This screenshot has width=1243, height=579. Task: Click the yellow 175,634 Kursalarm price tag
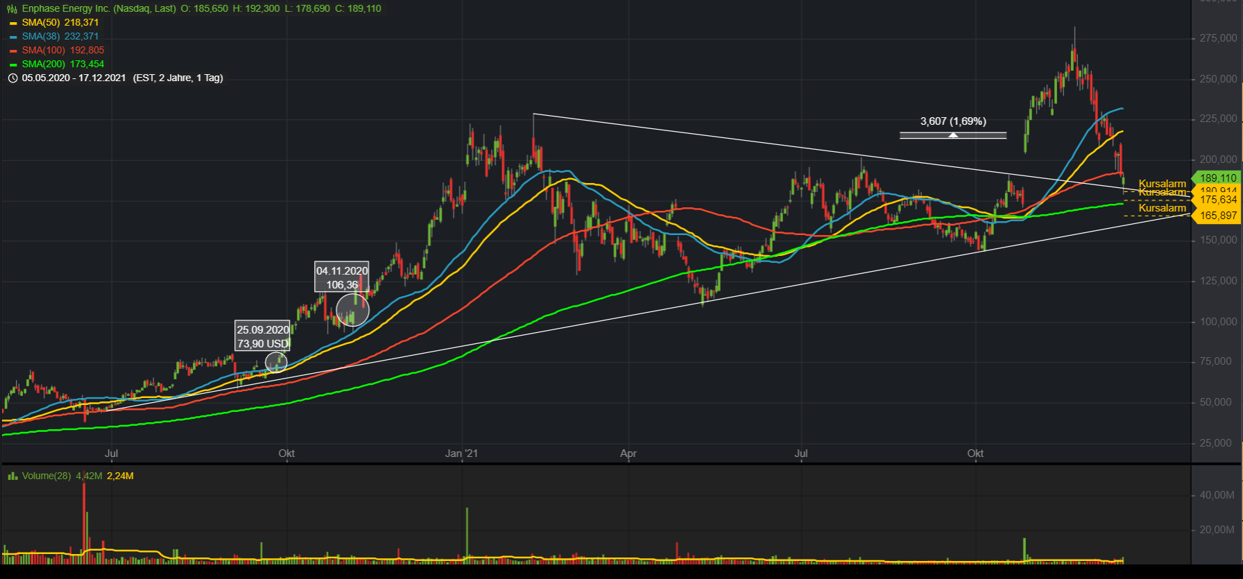point(1217,200)
